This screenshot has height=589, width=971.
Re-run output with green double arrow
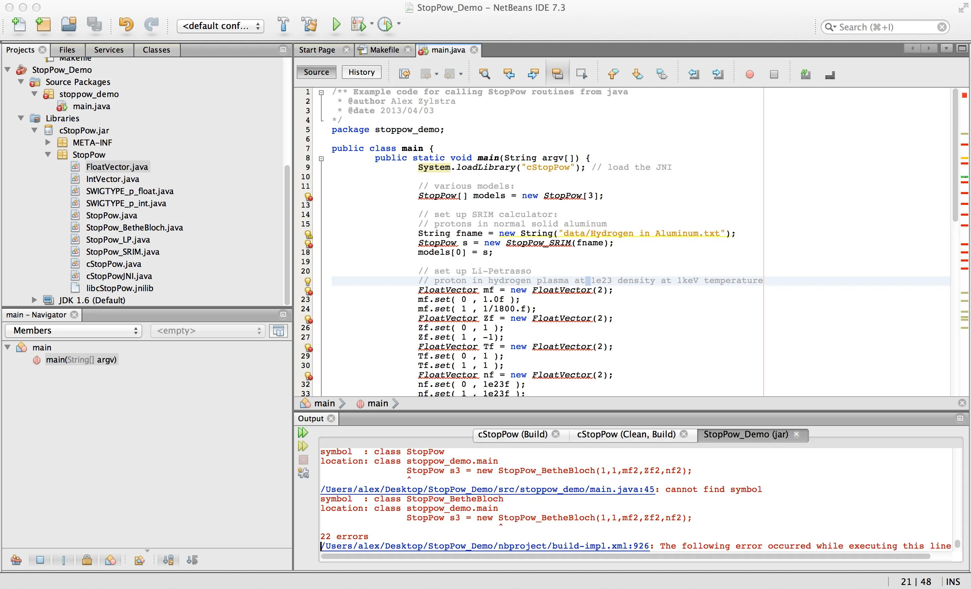[x=303, y=433]
